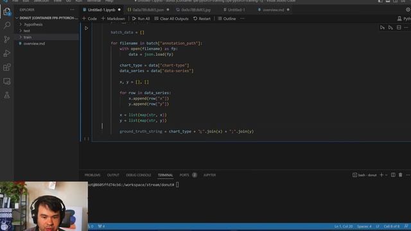The image size is (411, 231).
Task: Open the Debug Console tab
Action: 139,175
